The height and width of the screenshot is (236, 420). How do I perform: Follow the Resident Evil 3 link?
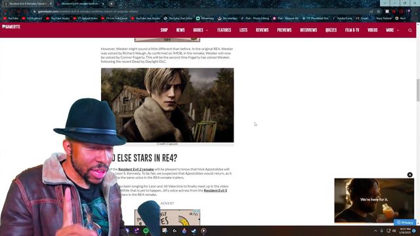[x=215, y=190]
